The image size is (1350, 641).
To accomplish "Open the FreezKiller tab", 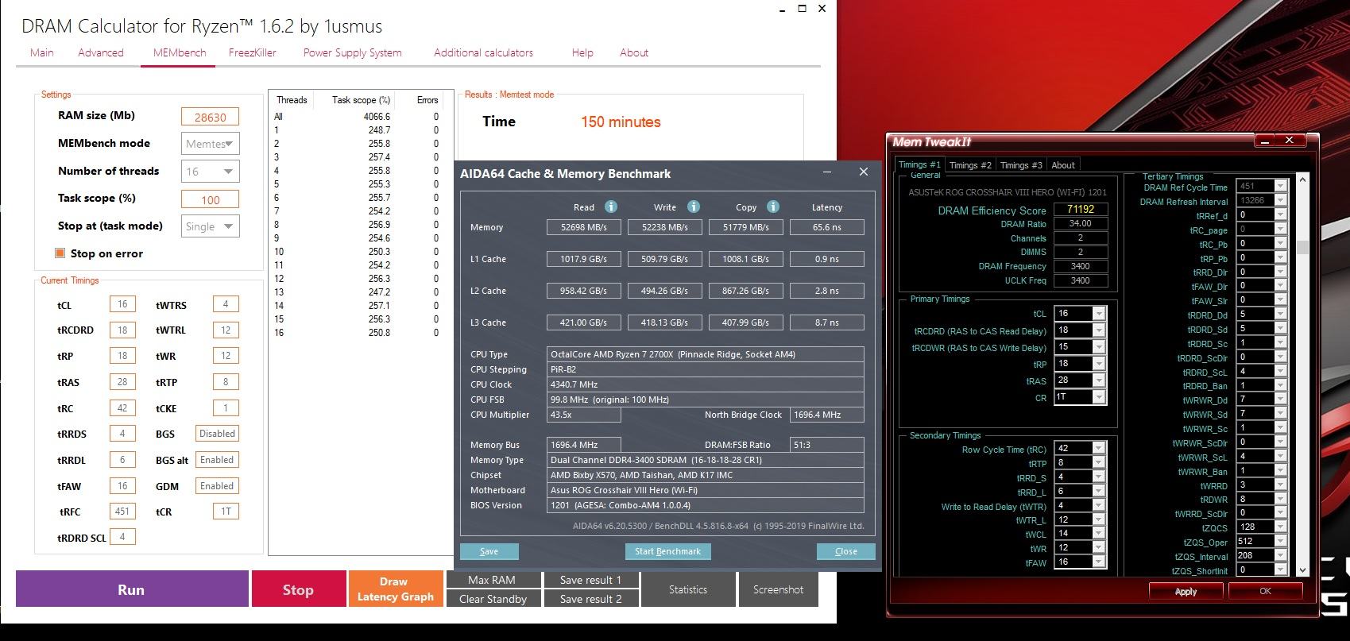I will point(253,52).
